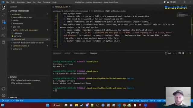Switch to the Debug Console tab
The width and height of the screenshot is (193, 108).
[x=80, y=53]
